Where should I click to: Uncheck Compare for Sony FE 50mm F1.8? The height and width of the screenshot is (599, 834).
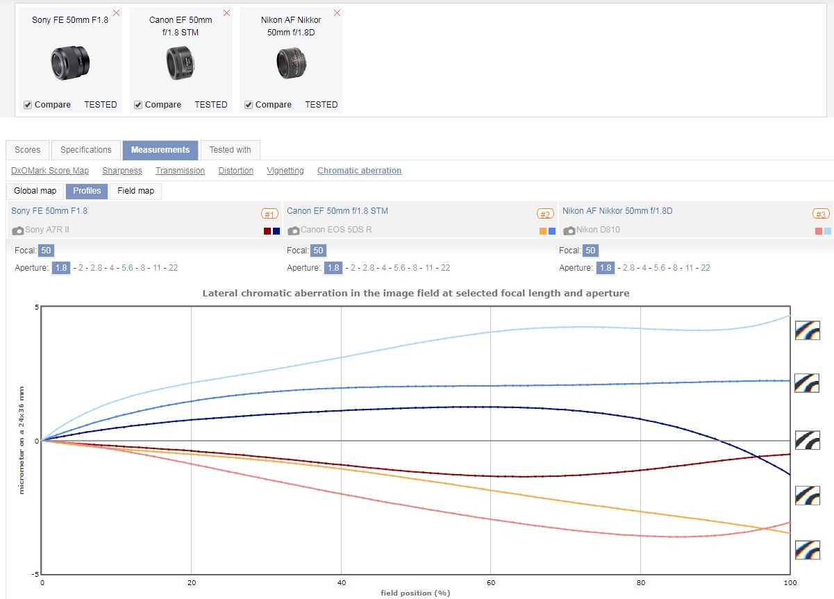[x=28, y=105]
